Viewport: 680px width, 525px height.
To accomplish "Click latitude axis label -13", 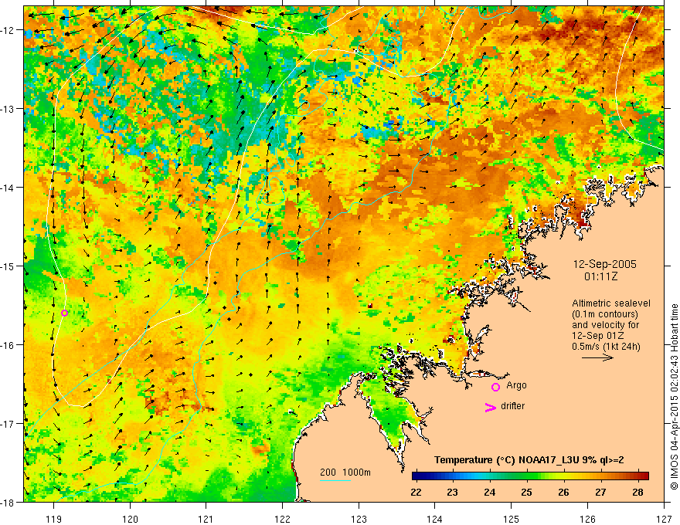I will point(8,109).
